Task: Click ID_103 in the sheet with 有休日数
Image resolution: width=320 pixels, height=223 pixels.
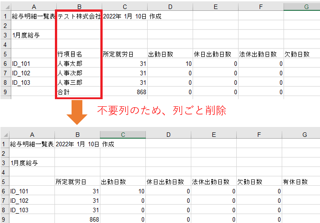Action: (32, 210)
